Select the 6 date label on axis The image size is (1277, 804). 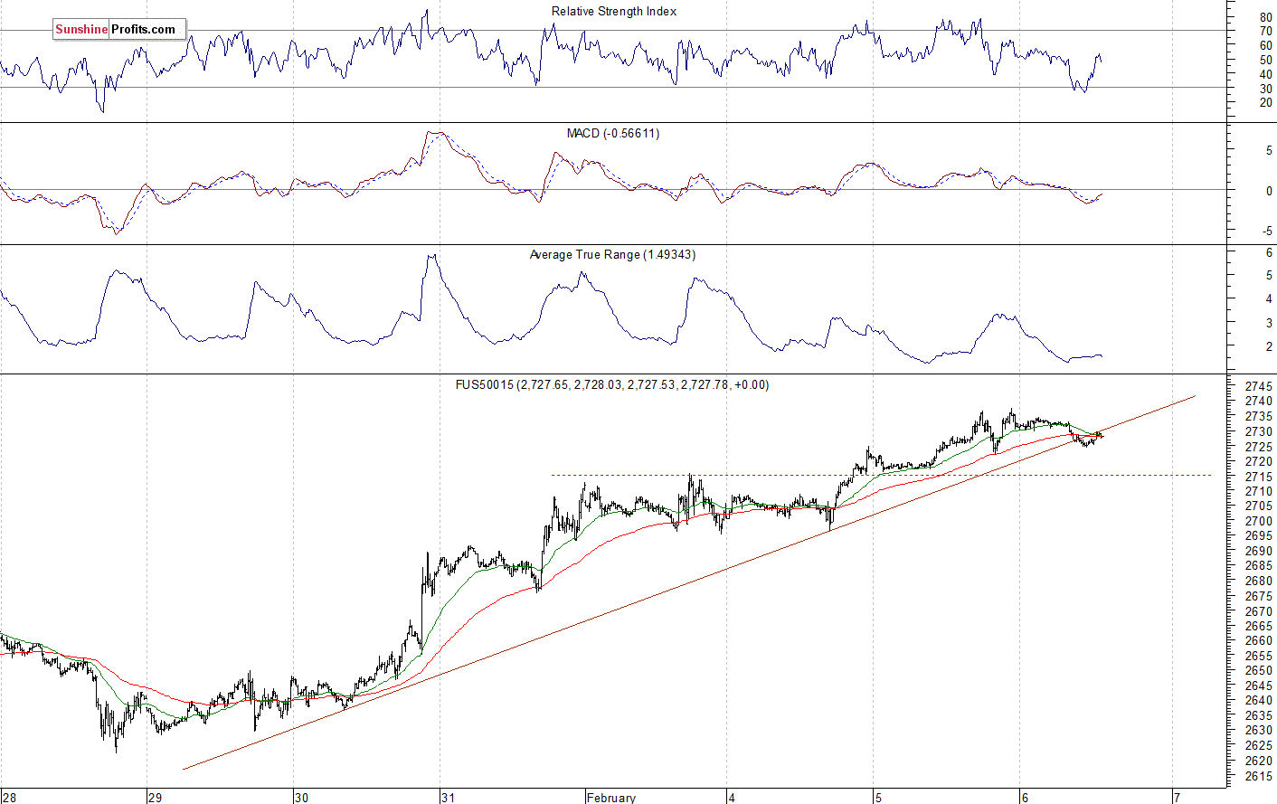pyautogui.click(x=1025, y=798)
